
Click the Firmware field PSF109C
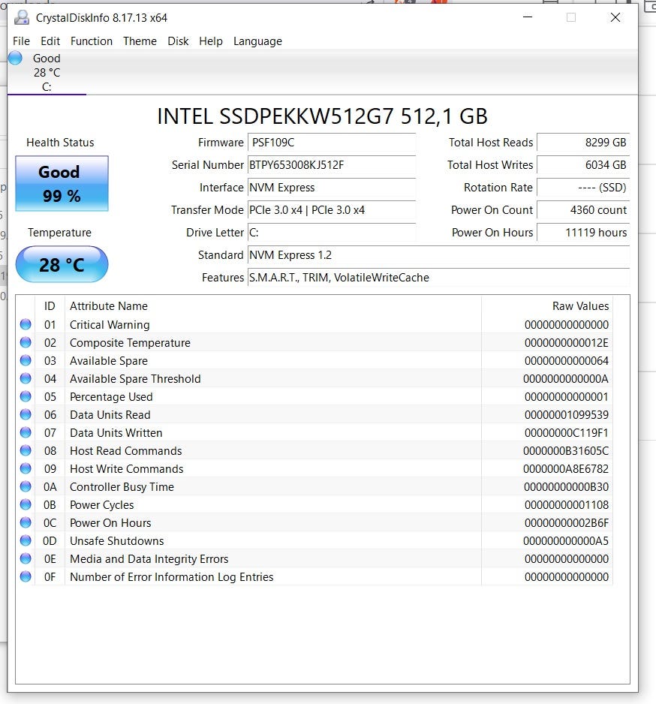point(331,143)
